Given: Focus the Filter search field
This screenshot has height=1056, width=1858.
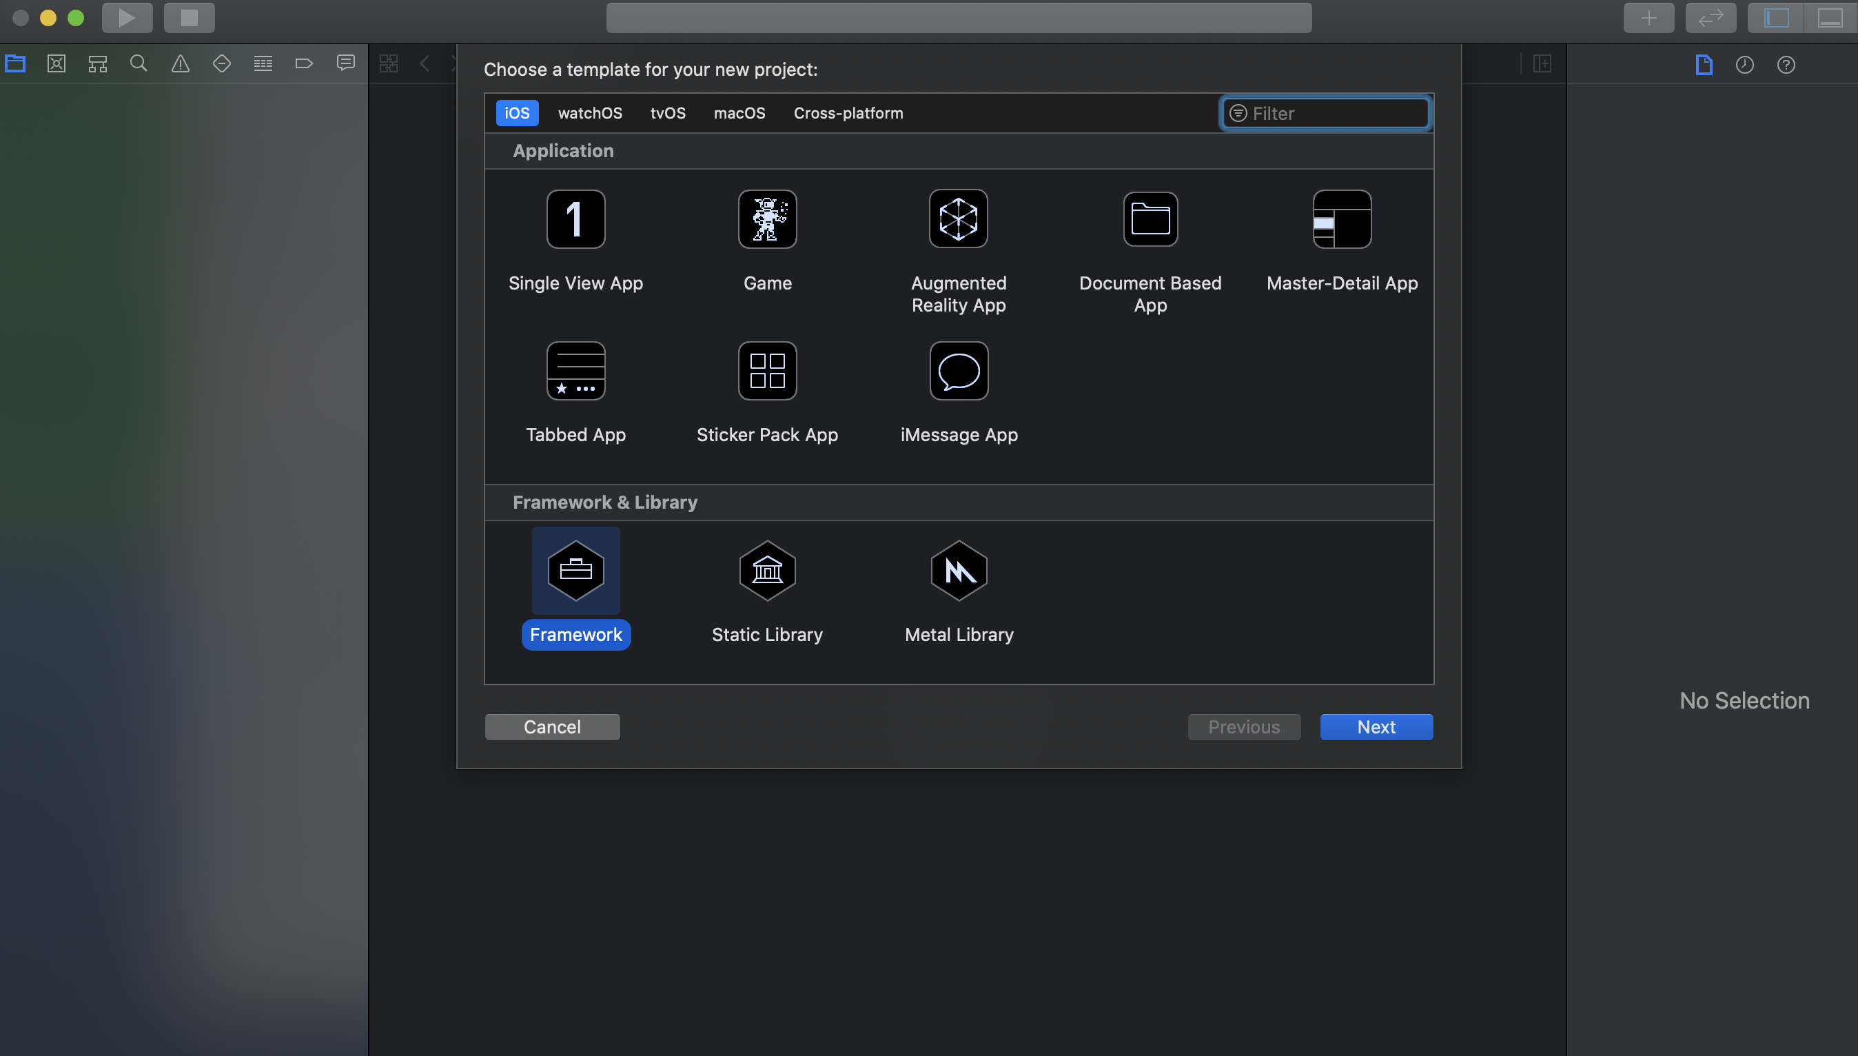Looking at the screenshot, I should coord(1334,113).
